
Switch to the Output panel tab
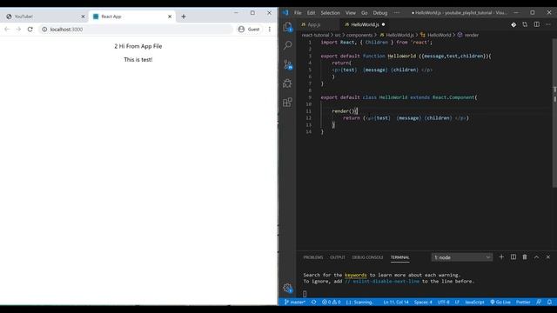click(x=337, y=257)
